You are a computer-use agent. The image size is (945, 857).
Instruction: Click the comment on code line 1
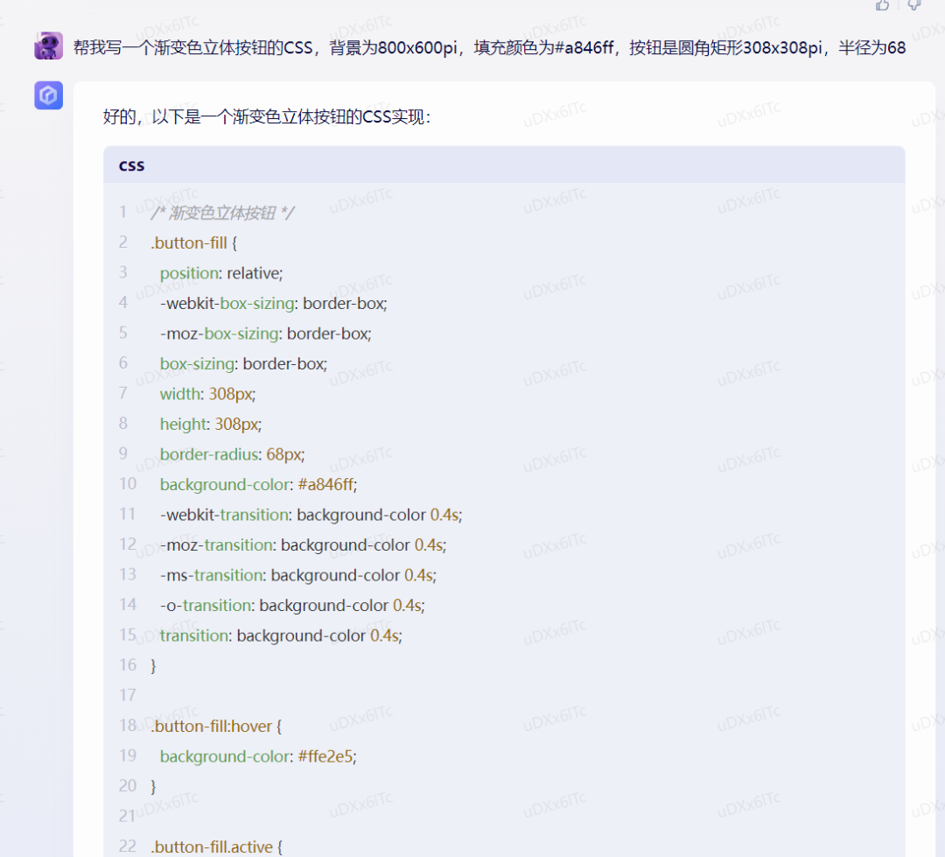[x=222, y=213]
